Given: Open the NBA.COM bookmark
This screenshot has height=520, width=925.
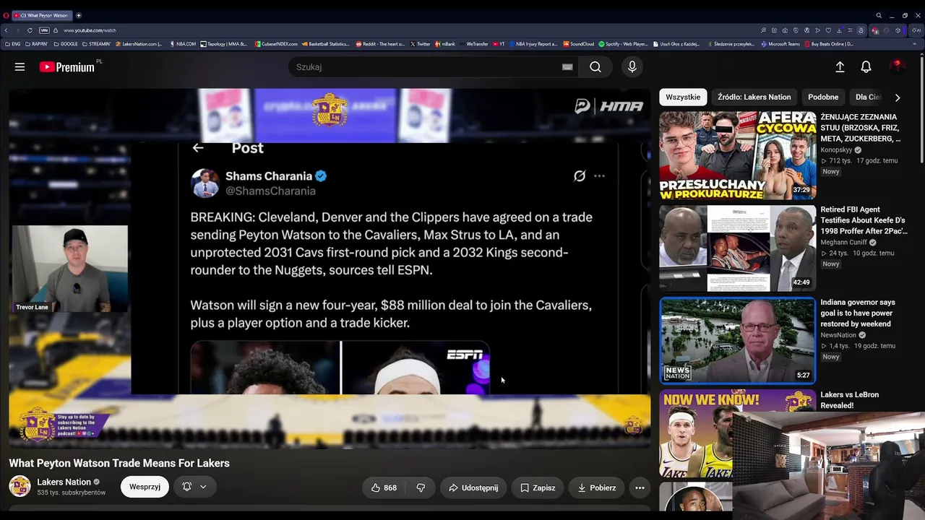Looking at the screenshot, I should tap(184, 44).
